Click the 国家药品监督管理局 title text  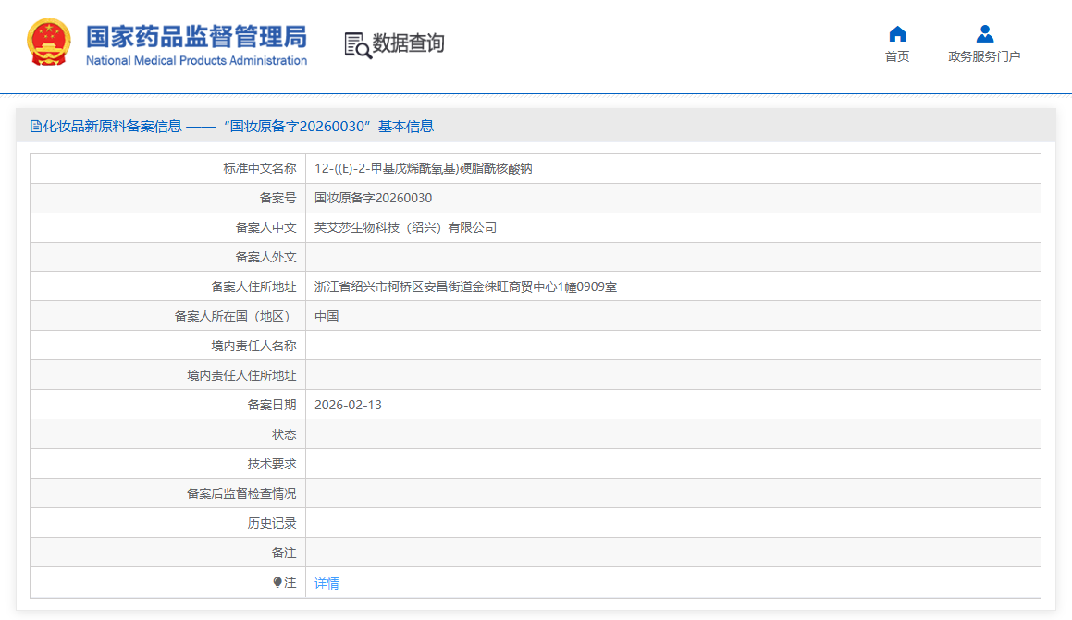point(196,36)
